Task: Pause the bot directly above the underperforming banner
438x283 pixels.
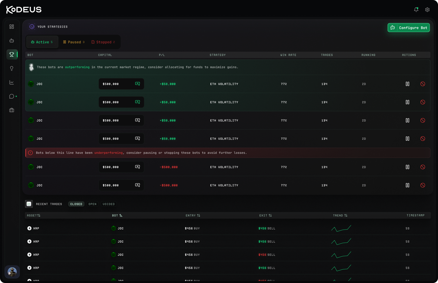Action: pyautogui.click(x=408, y=139)
